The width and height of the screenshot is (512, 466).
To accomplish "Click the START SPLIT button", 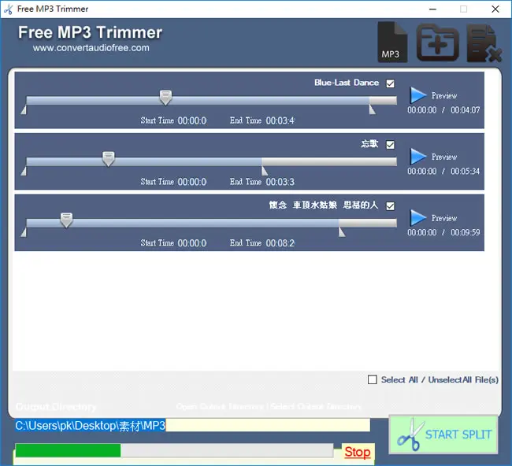I will pyautogui.click(x=443, y=435).
